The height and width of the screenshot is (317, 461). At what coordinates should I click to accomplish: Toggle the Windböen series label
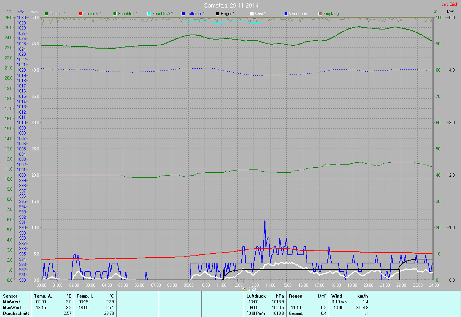pos(298,14)
